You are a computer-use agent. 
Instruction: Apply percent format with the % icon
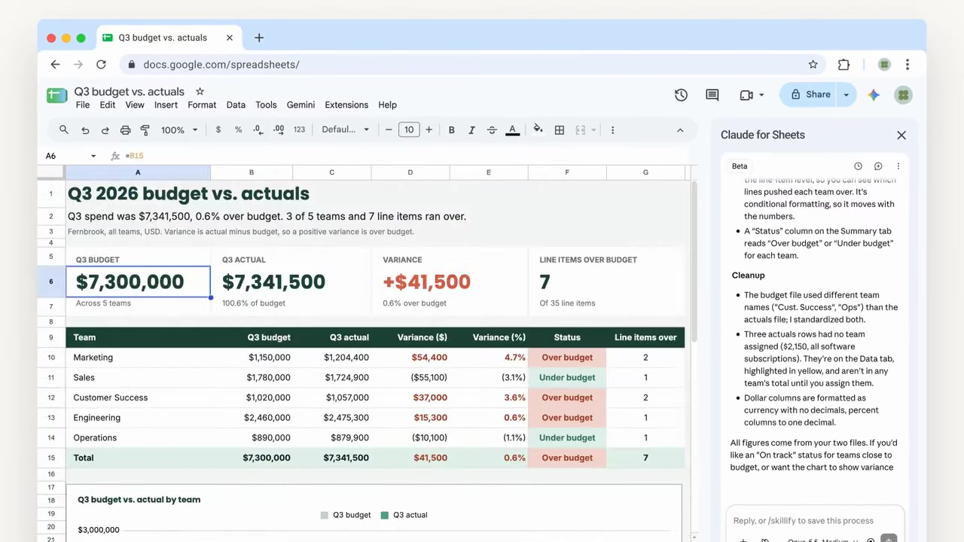tap(238, 129)
